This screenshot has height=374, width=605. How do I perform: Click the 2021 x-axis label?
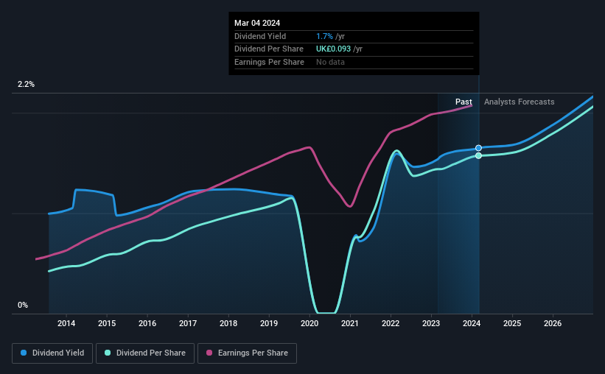click(350, 323)
